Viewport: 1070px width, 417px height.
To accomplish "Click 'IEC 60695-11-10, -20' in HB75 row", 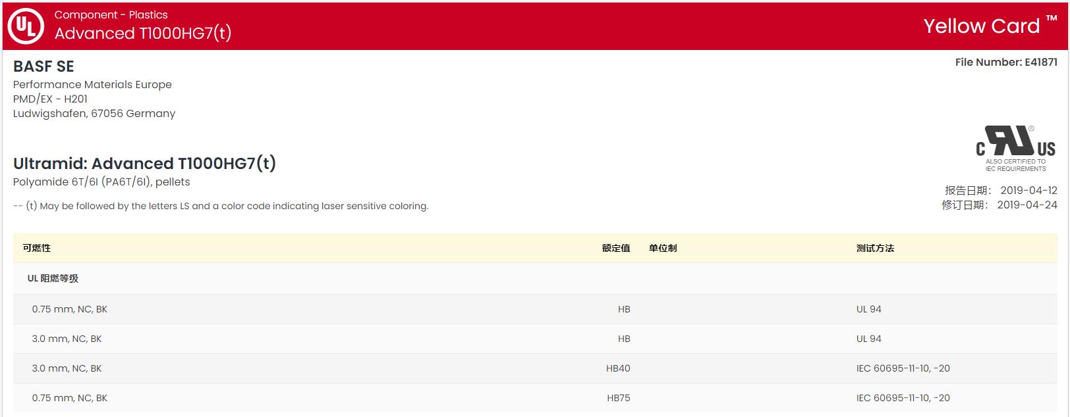I will 903,398.
